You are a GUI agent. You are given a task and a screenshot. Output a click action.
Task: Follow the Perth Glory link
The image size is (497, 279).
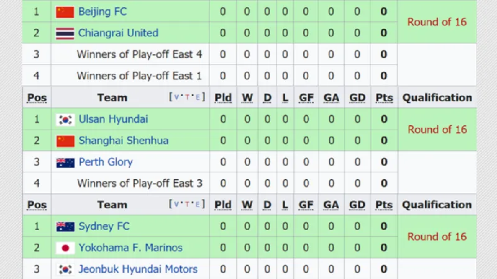point(106,162)
